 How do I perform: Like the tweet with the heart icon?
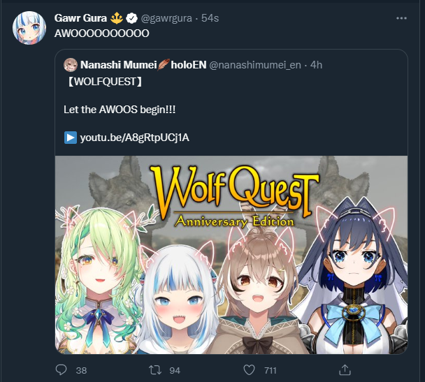[x=249, y=370]
